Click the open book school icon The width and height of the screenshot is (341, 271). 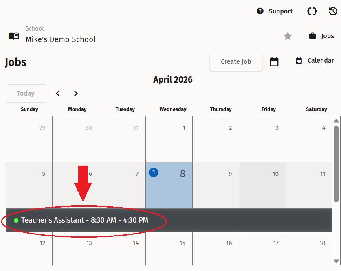coord(14,36)
